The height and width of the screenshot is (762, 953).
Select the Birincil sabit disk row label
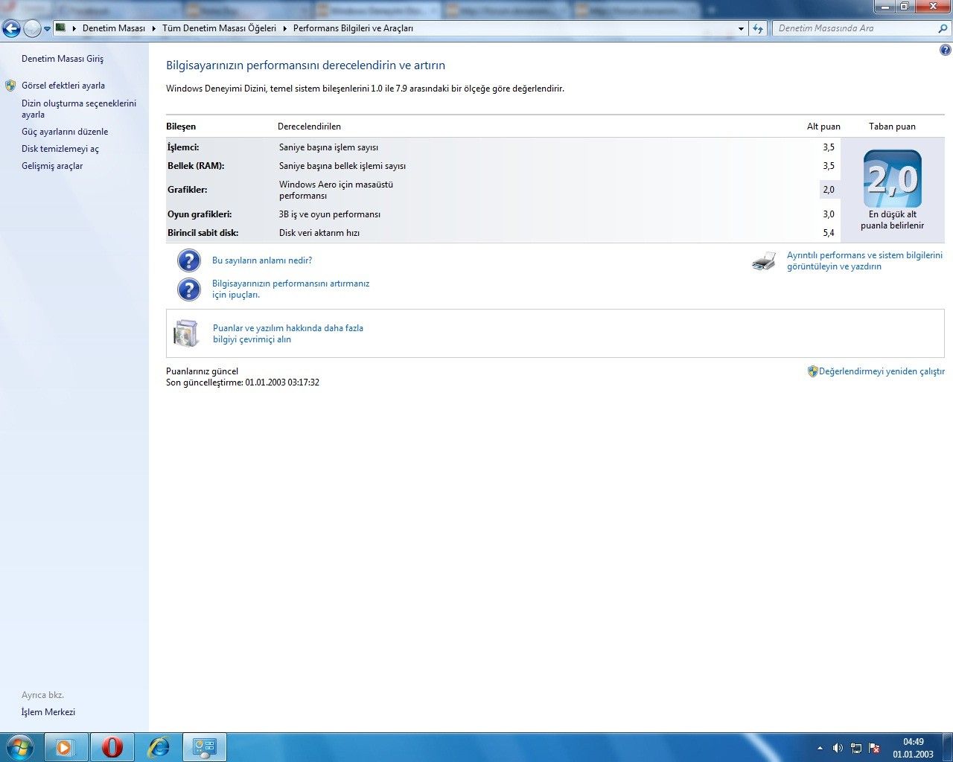pos(203,233)
